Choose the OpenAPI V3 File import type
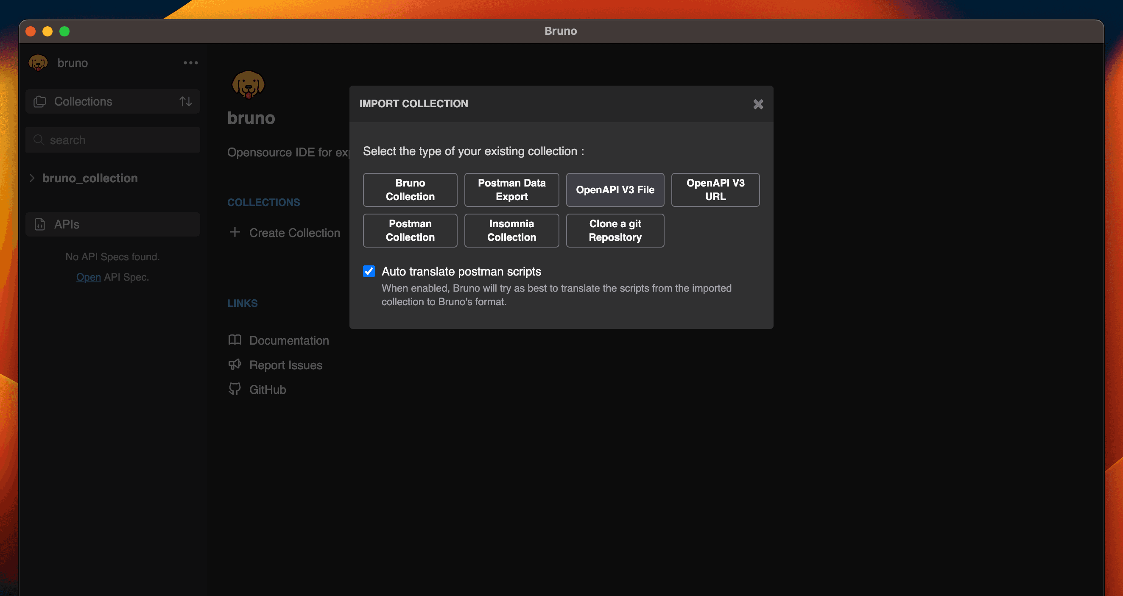The height and width of the screenshot is (596, 1123). point(615,190)
